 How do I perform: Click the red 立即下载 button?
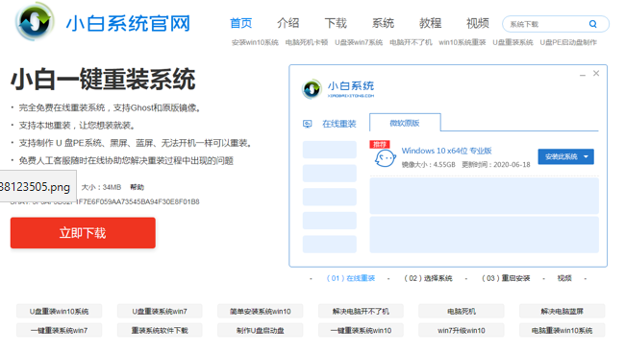click(83, 233)
